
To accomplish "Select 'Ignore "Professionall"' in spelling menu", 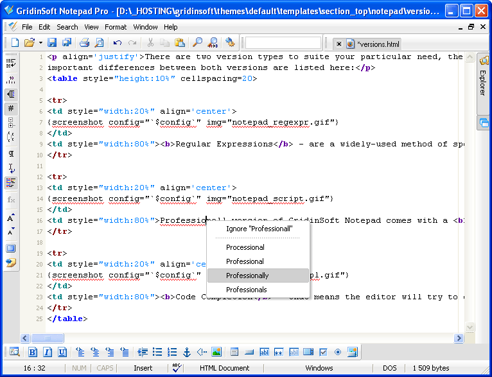I will tap(258, 229).
